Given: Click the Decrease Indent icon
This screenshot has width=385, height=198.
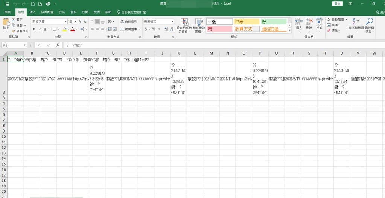Looking at the screenshot, I should tap(110, 29).
